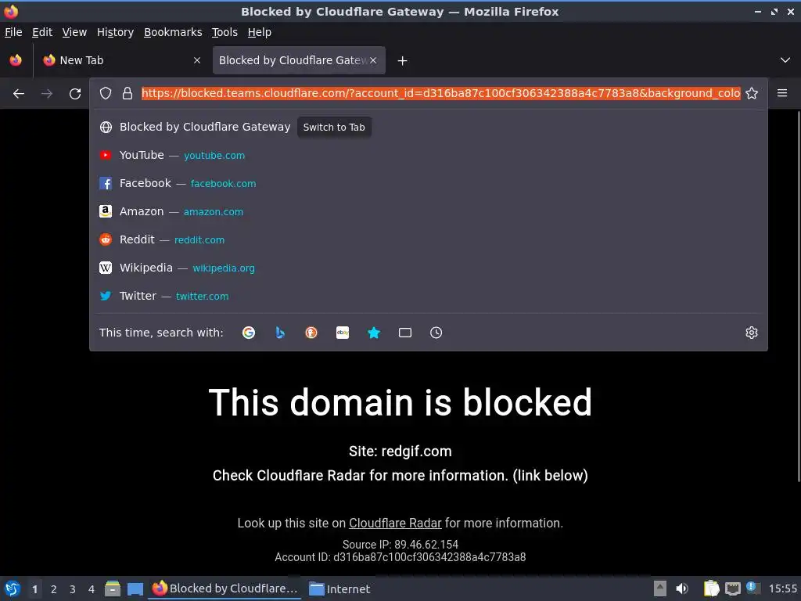The height and width of the screenshot is (601, 801).
Task: Search history using the clock icon
Action: [x=436, y=333]
